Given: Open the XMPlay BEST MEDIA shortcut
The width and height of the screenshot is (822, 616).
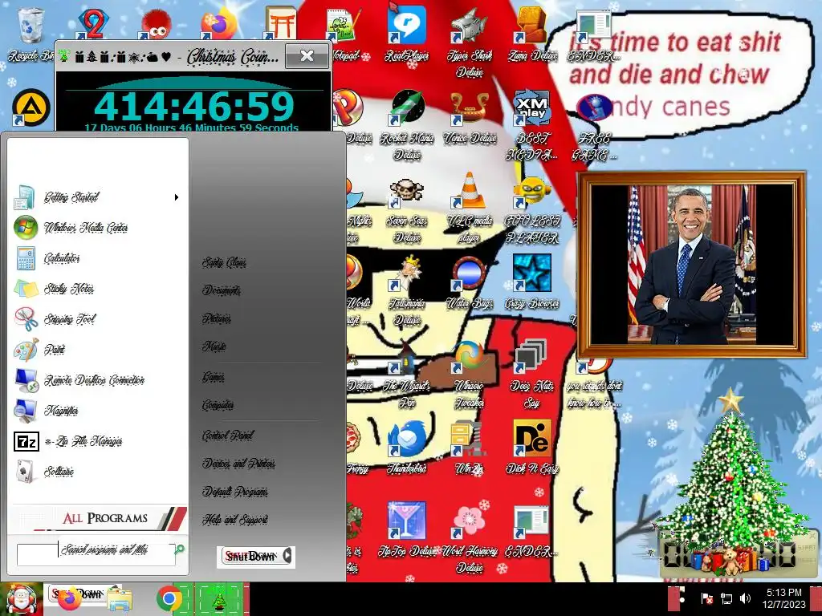Looking at the screenshot, I should [531, 124].
